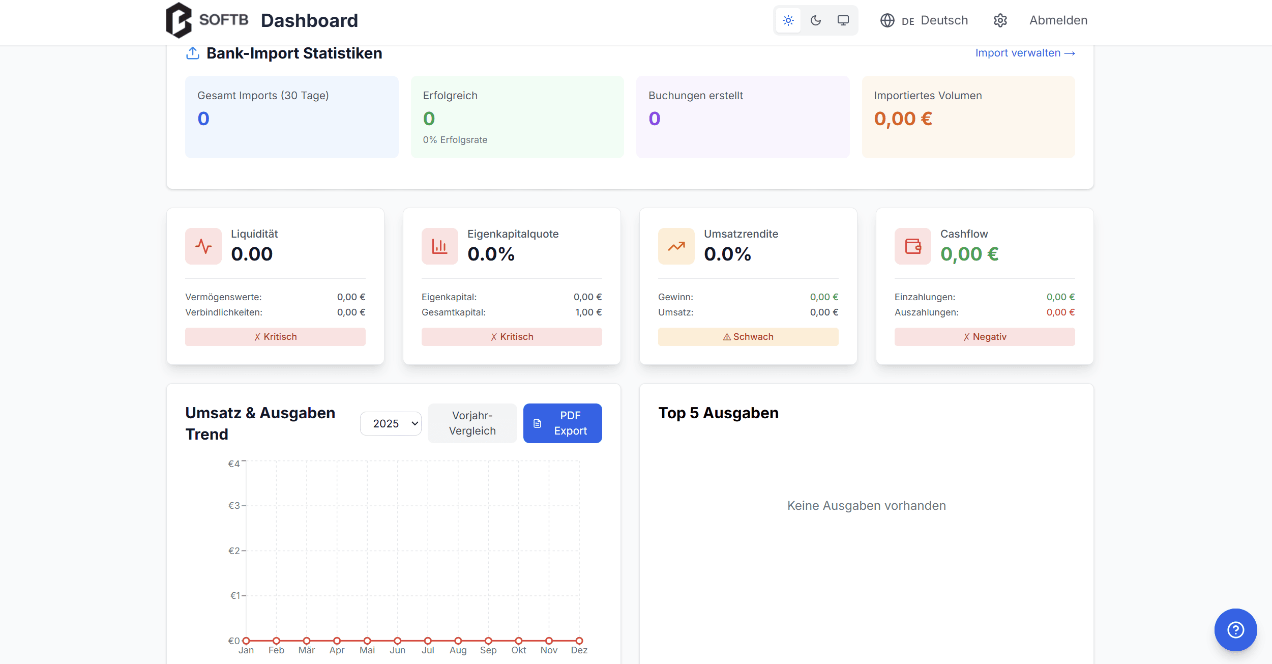Toggle Vorjahr-Vergleich comparison button
The height and width of the screenshot is (664, 1272).
[472, 423]
